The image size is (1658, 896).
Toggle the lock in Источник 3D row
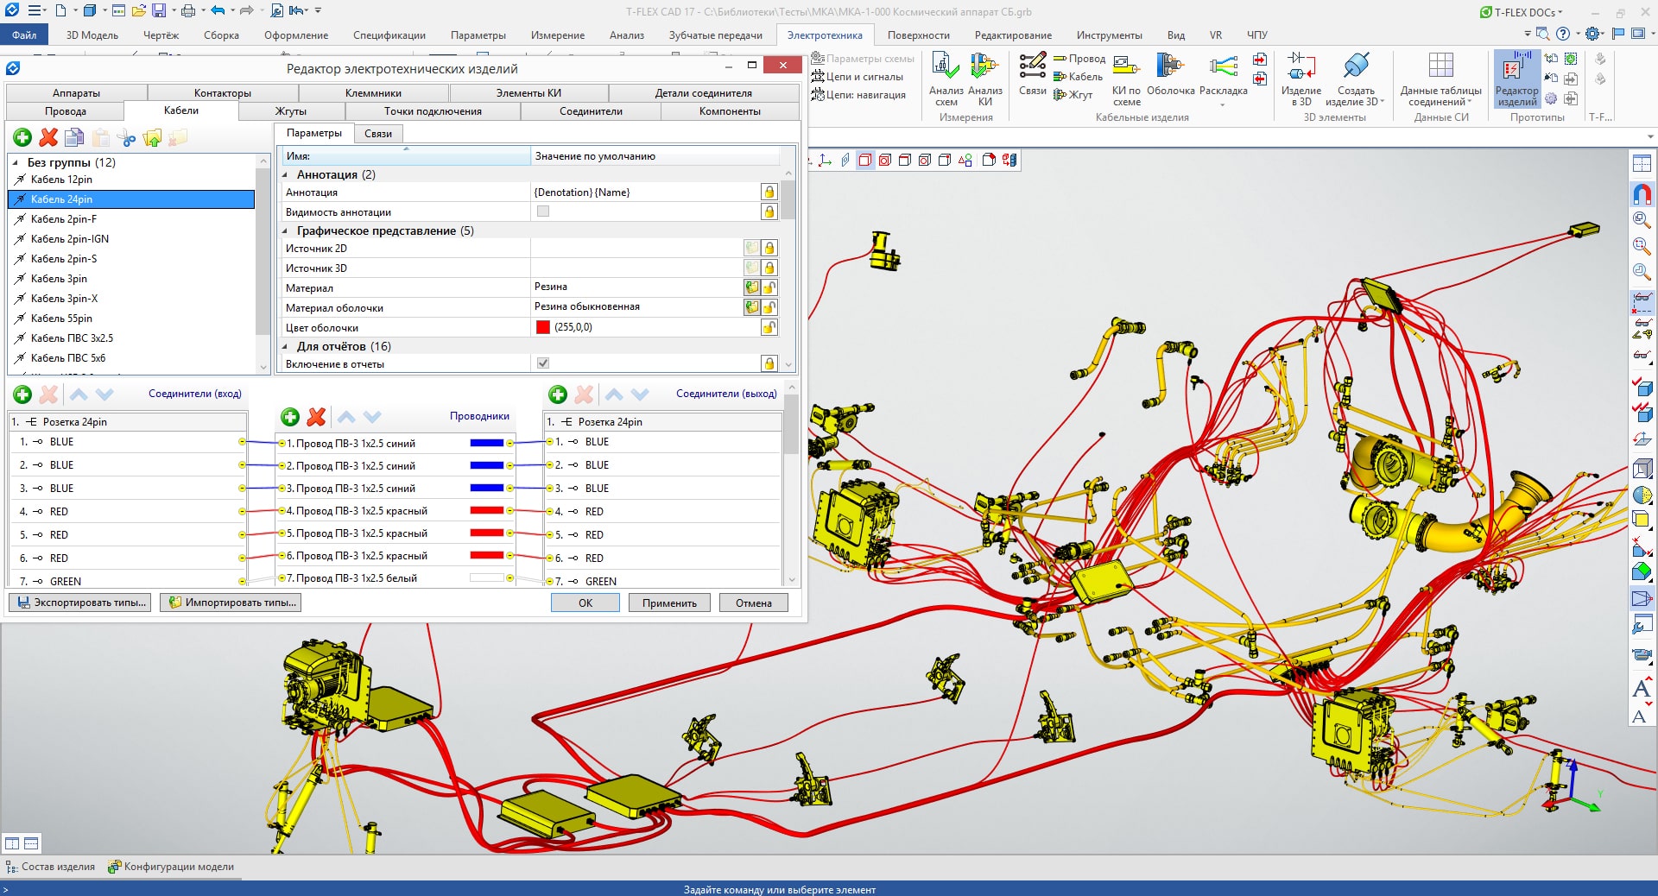click(x=769, y=268)
